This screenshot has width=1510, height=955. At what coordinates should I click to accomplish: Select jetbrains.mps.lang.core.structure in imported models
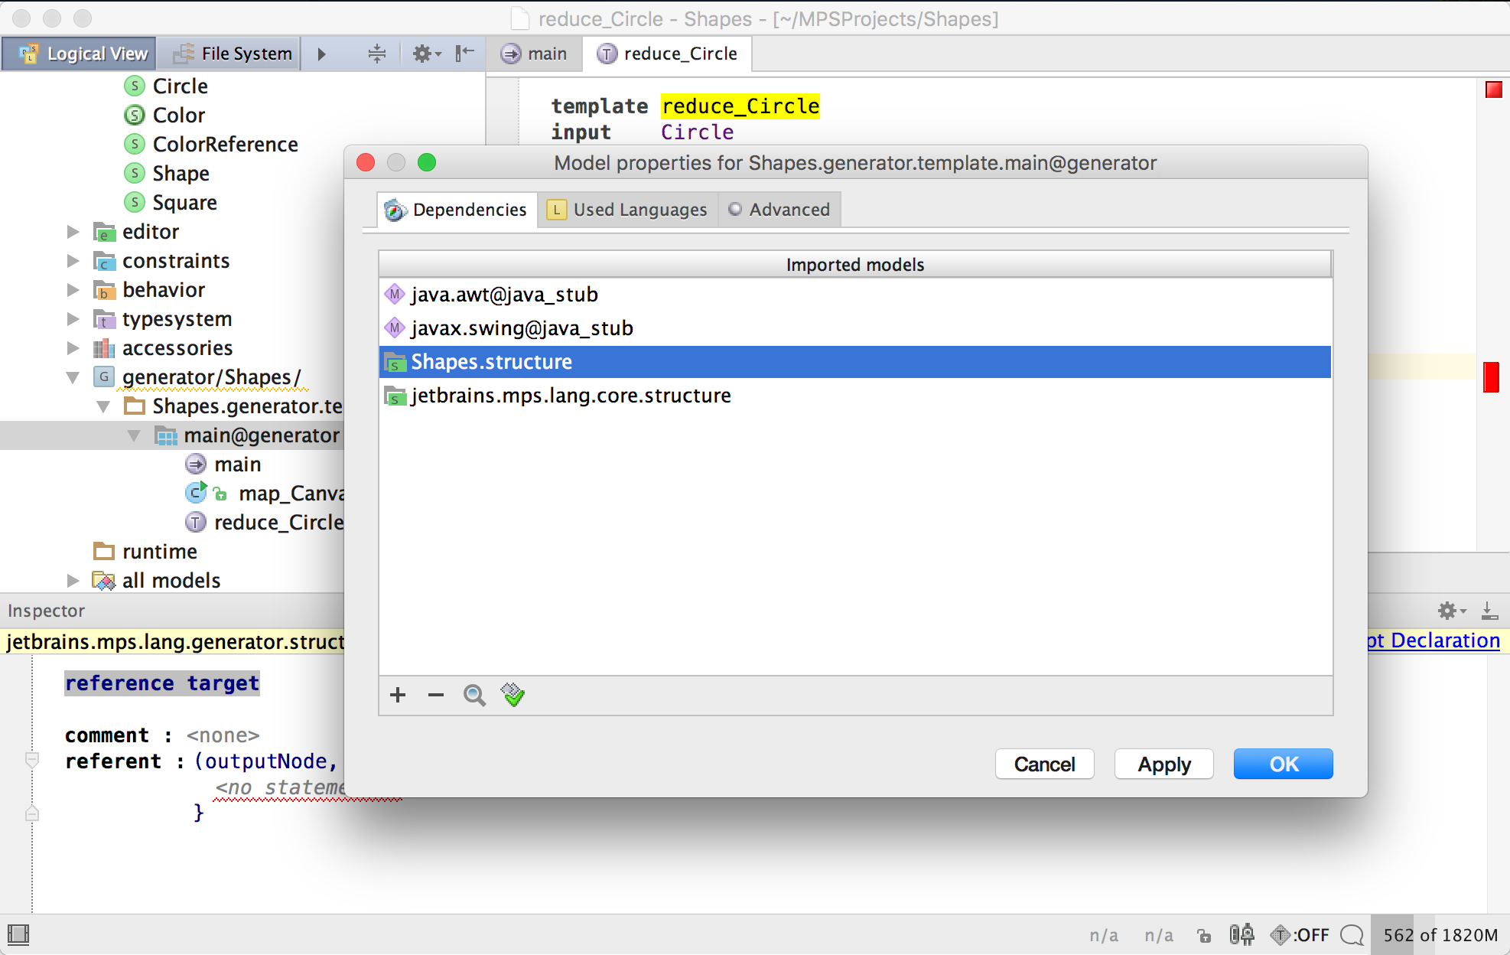[x=571, y=396]
